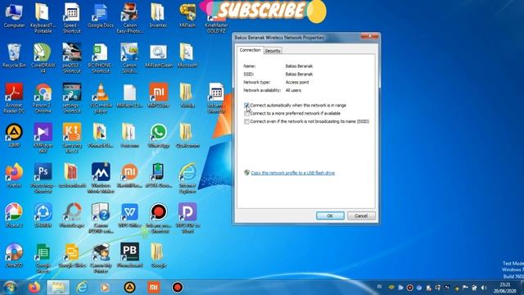Viewport: 524px width, 295px height.
Task: Select the CorelDRAW X4 desktop shortcut
Action: 43,58
